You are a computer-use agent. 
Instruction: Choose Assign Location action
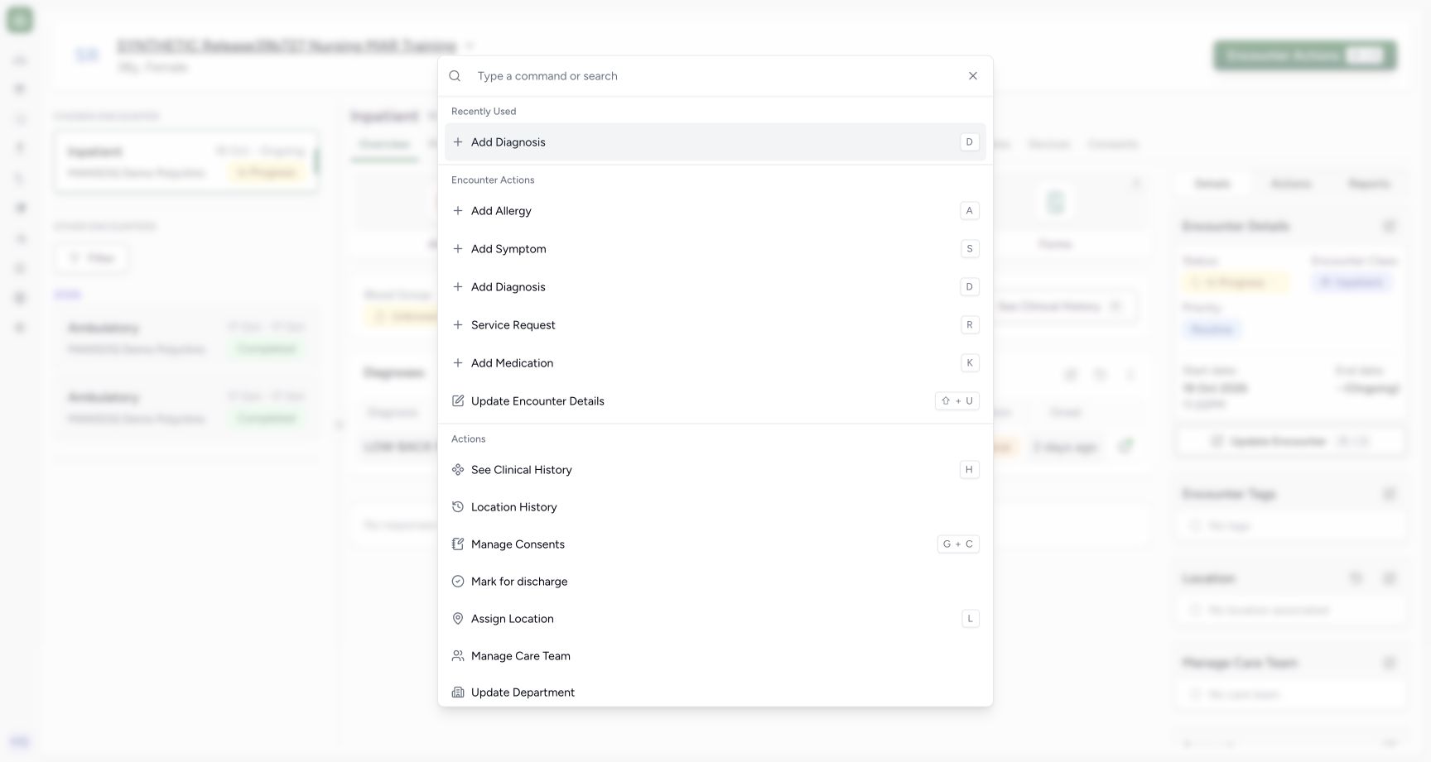(715, 619)
